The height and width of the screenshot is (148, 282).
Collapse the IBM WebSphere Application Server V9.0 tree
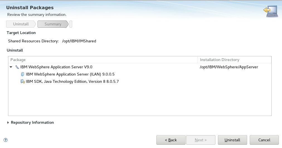[x=11, y=67]
